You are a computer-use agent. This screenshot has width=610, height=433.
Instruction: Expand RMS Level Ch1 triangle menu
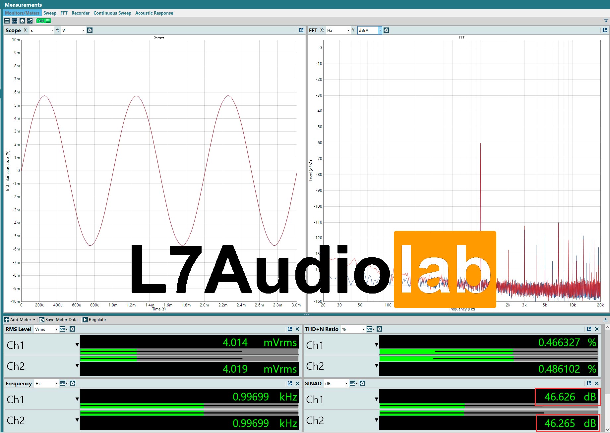pyautogui.click(x=77, y=345)
